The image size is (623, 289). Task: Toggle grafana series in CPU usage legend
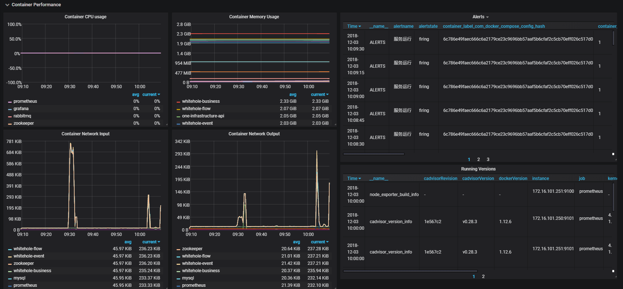[21, 109]
